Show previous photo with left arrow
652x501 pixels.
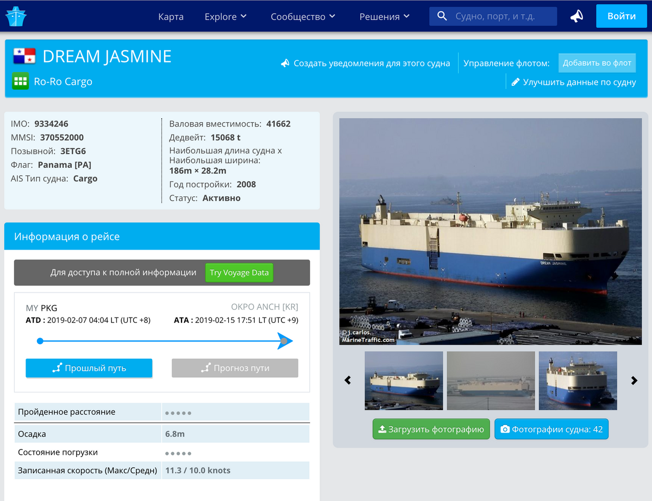[x=348, y=380]
